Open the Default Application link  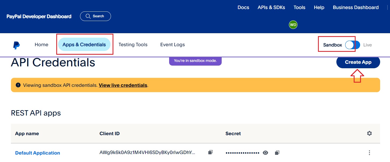38,153
